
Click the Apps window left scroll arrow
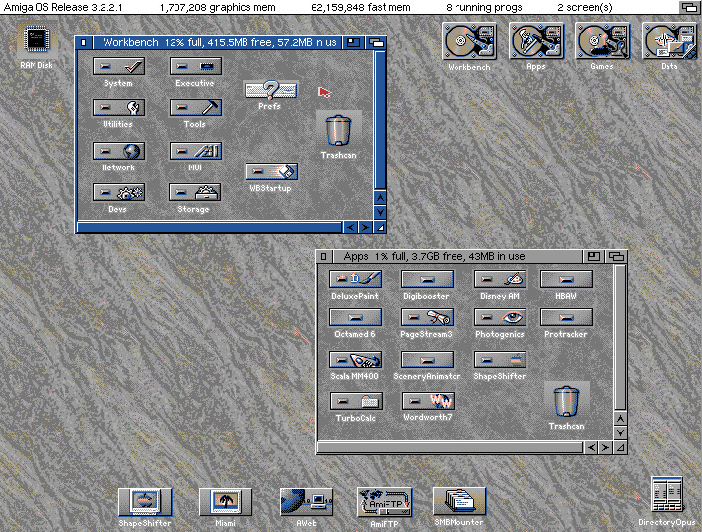[x=591, y=447]
